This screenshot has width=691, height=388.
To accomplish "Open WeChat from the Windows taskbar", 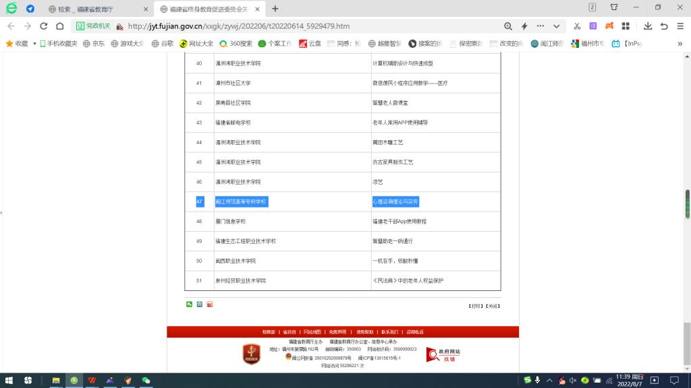I will [x=146, y=380].
